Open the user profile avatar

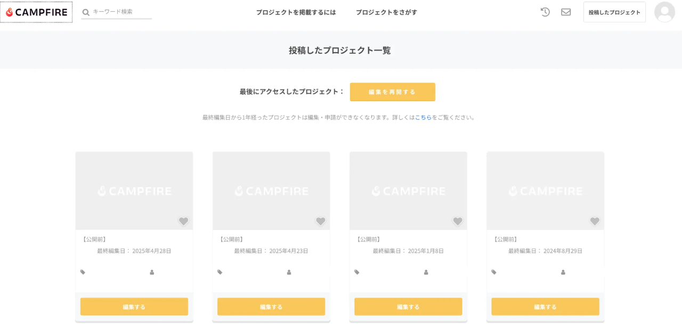(x=664, y=12)
